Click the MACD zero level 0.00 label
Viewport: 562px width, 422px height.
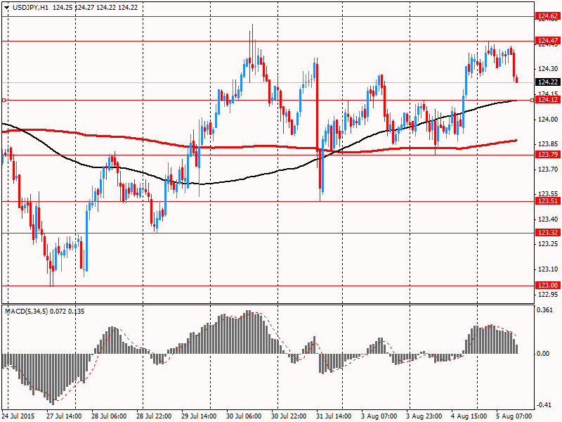(543, 354)
